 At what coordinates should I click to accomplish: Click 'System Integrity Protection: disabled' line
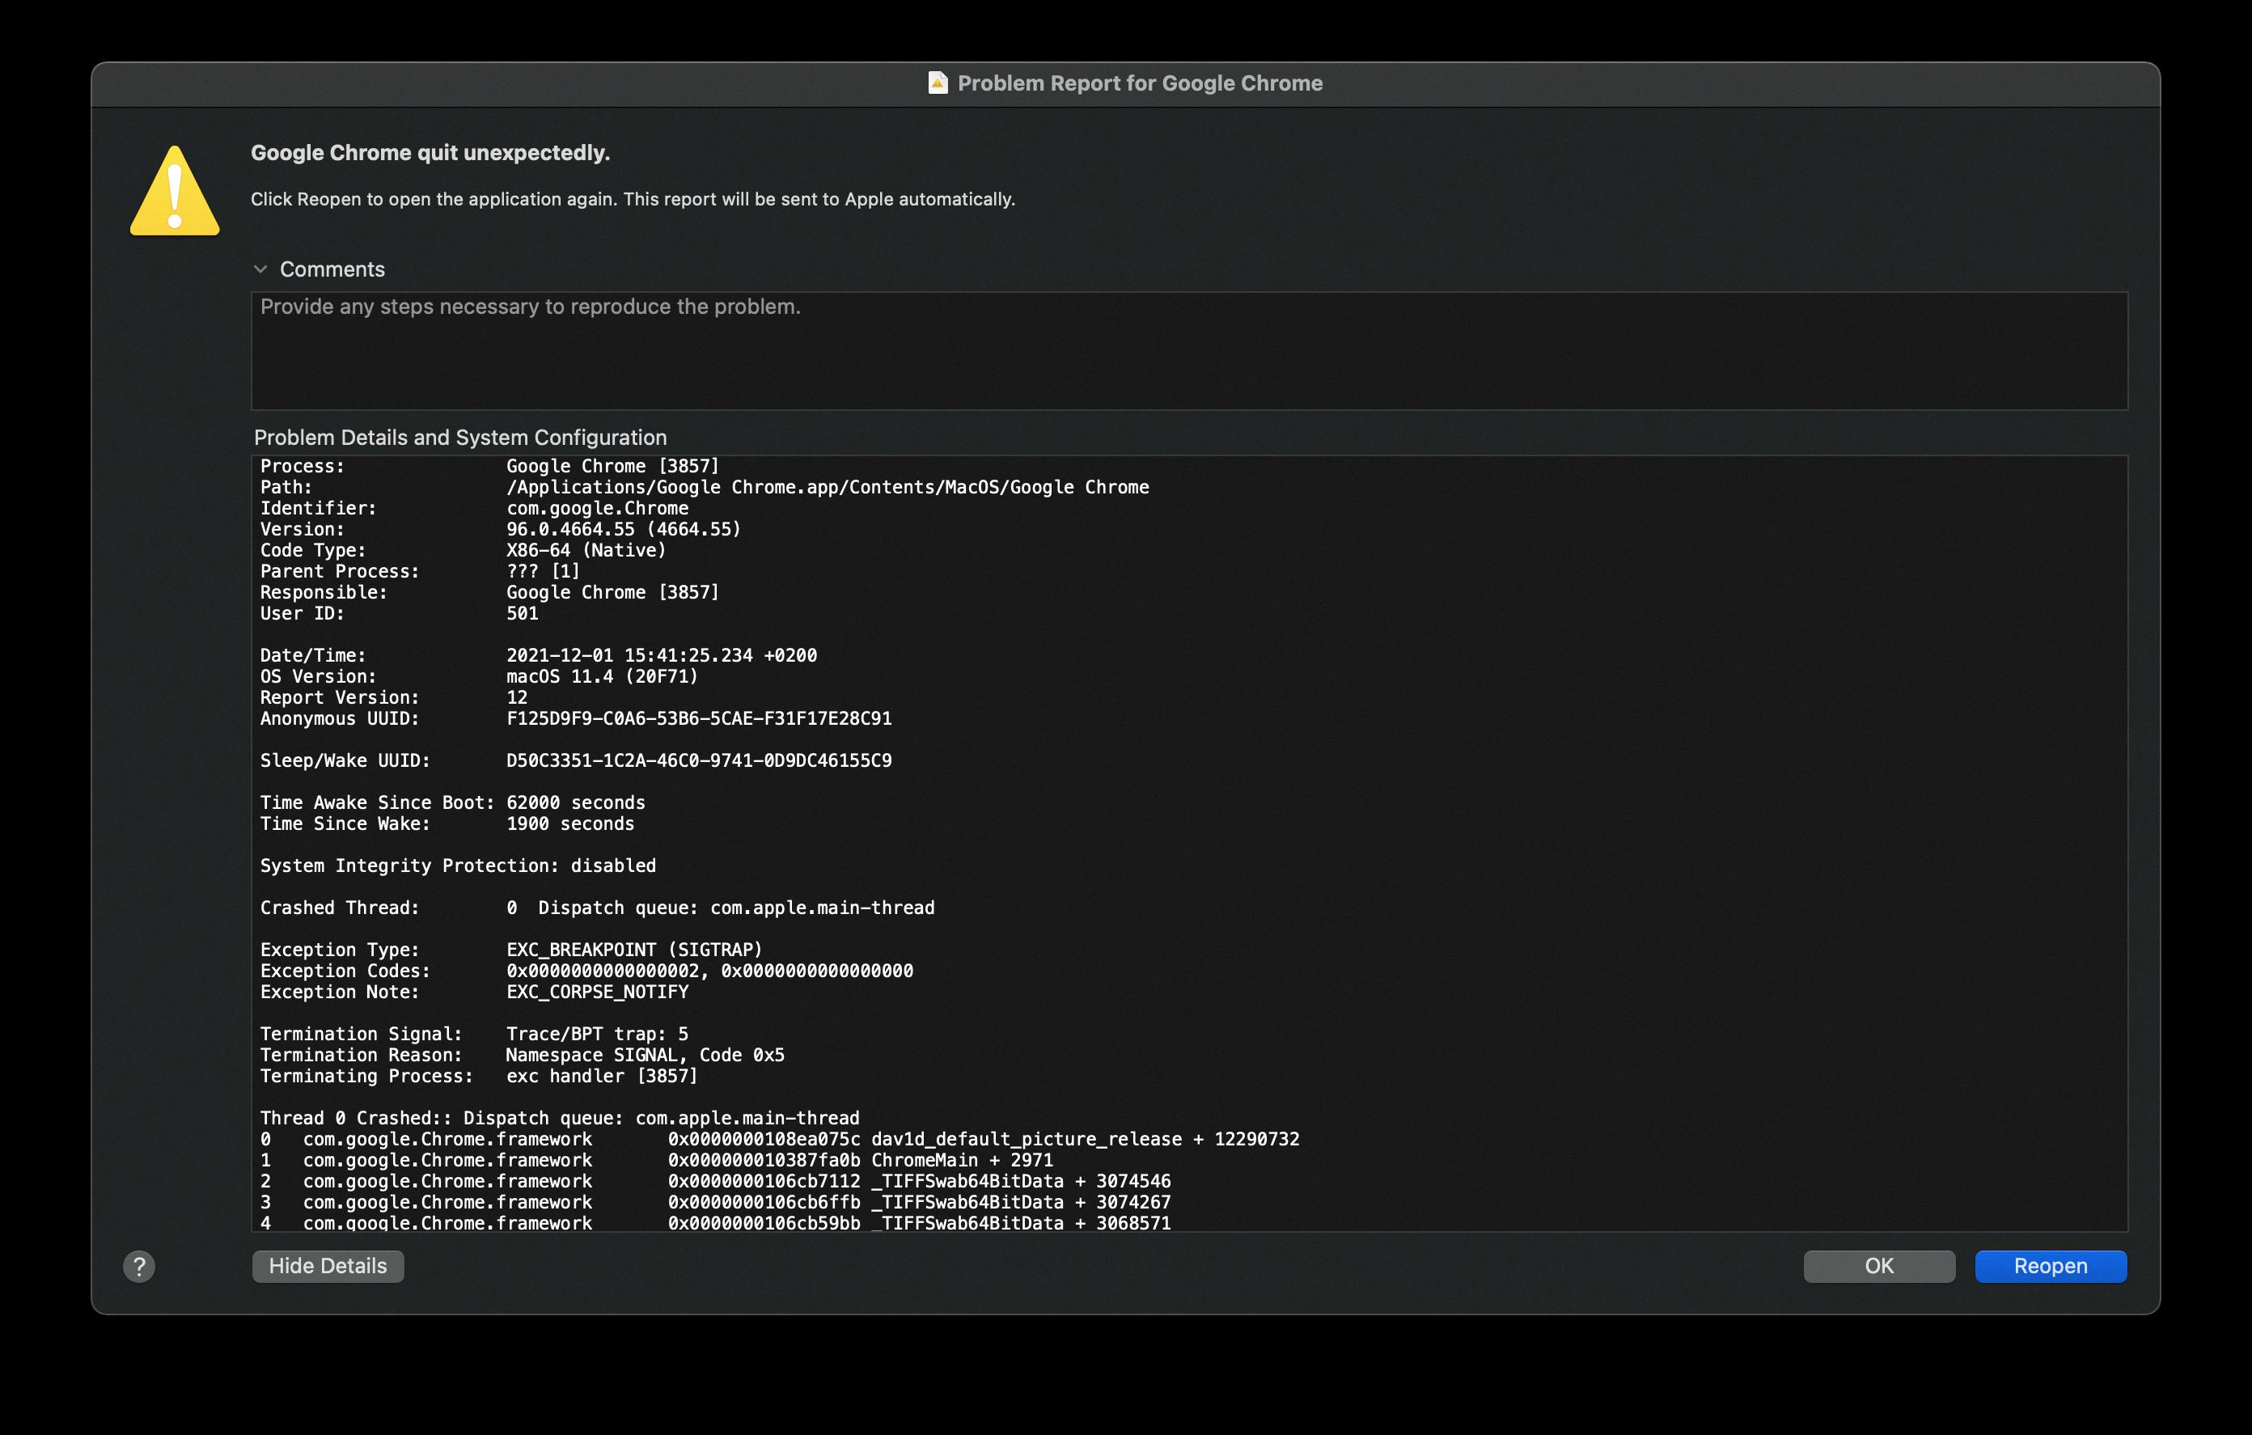(459, 866)
